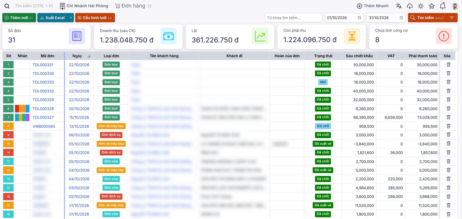Open the Xuất Excel dropdown arrow

pyautogui.click(x=71, y=18)
